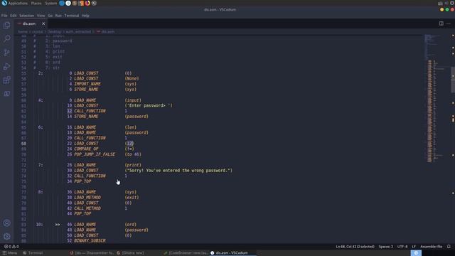Click the Desktop breadcrumb segment
This screenshot has width=455, height=256.
click(x=54, y=31)
